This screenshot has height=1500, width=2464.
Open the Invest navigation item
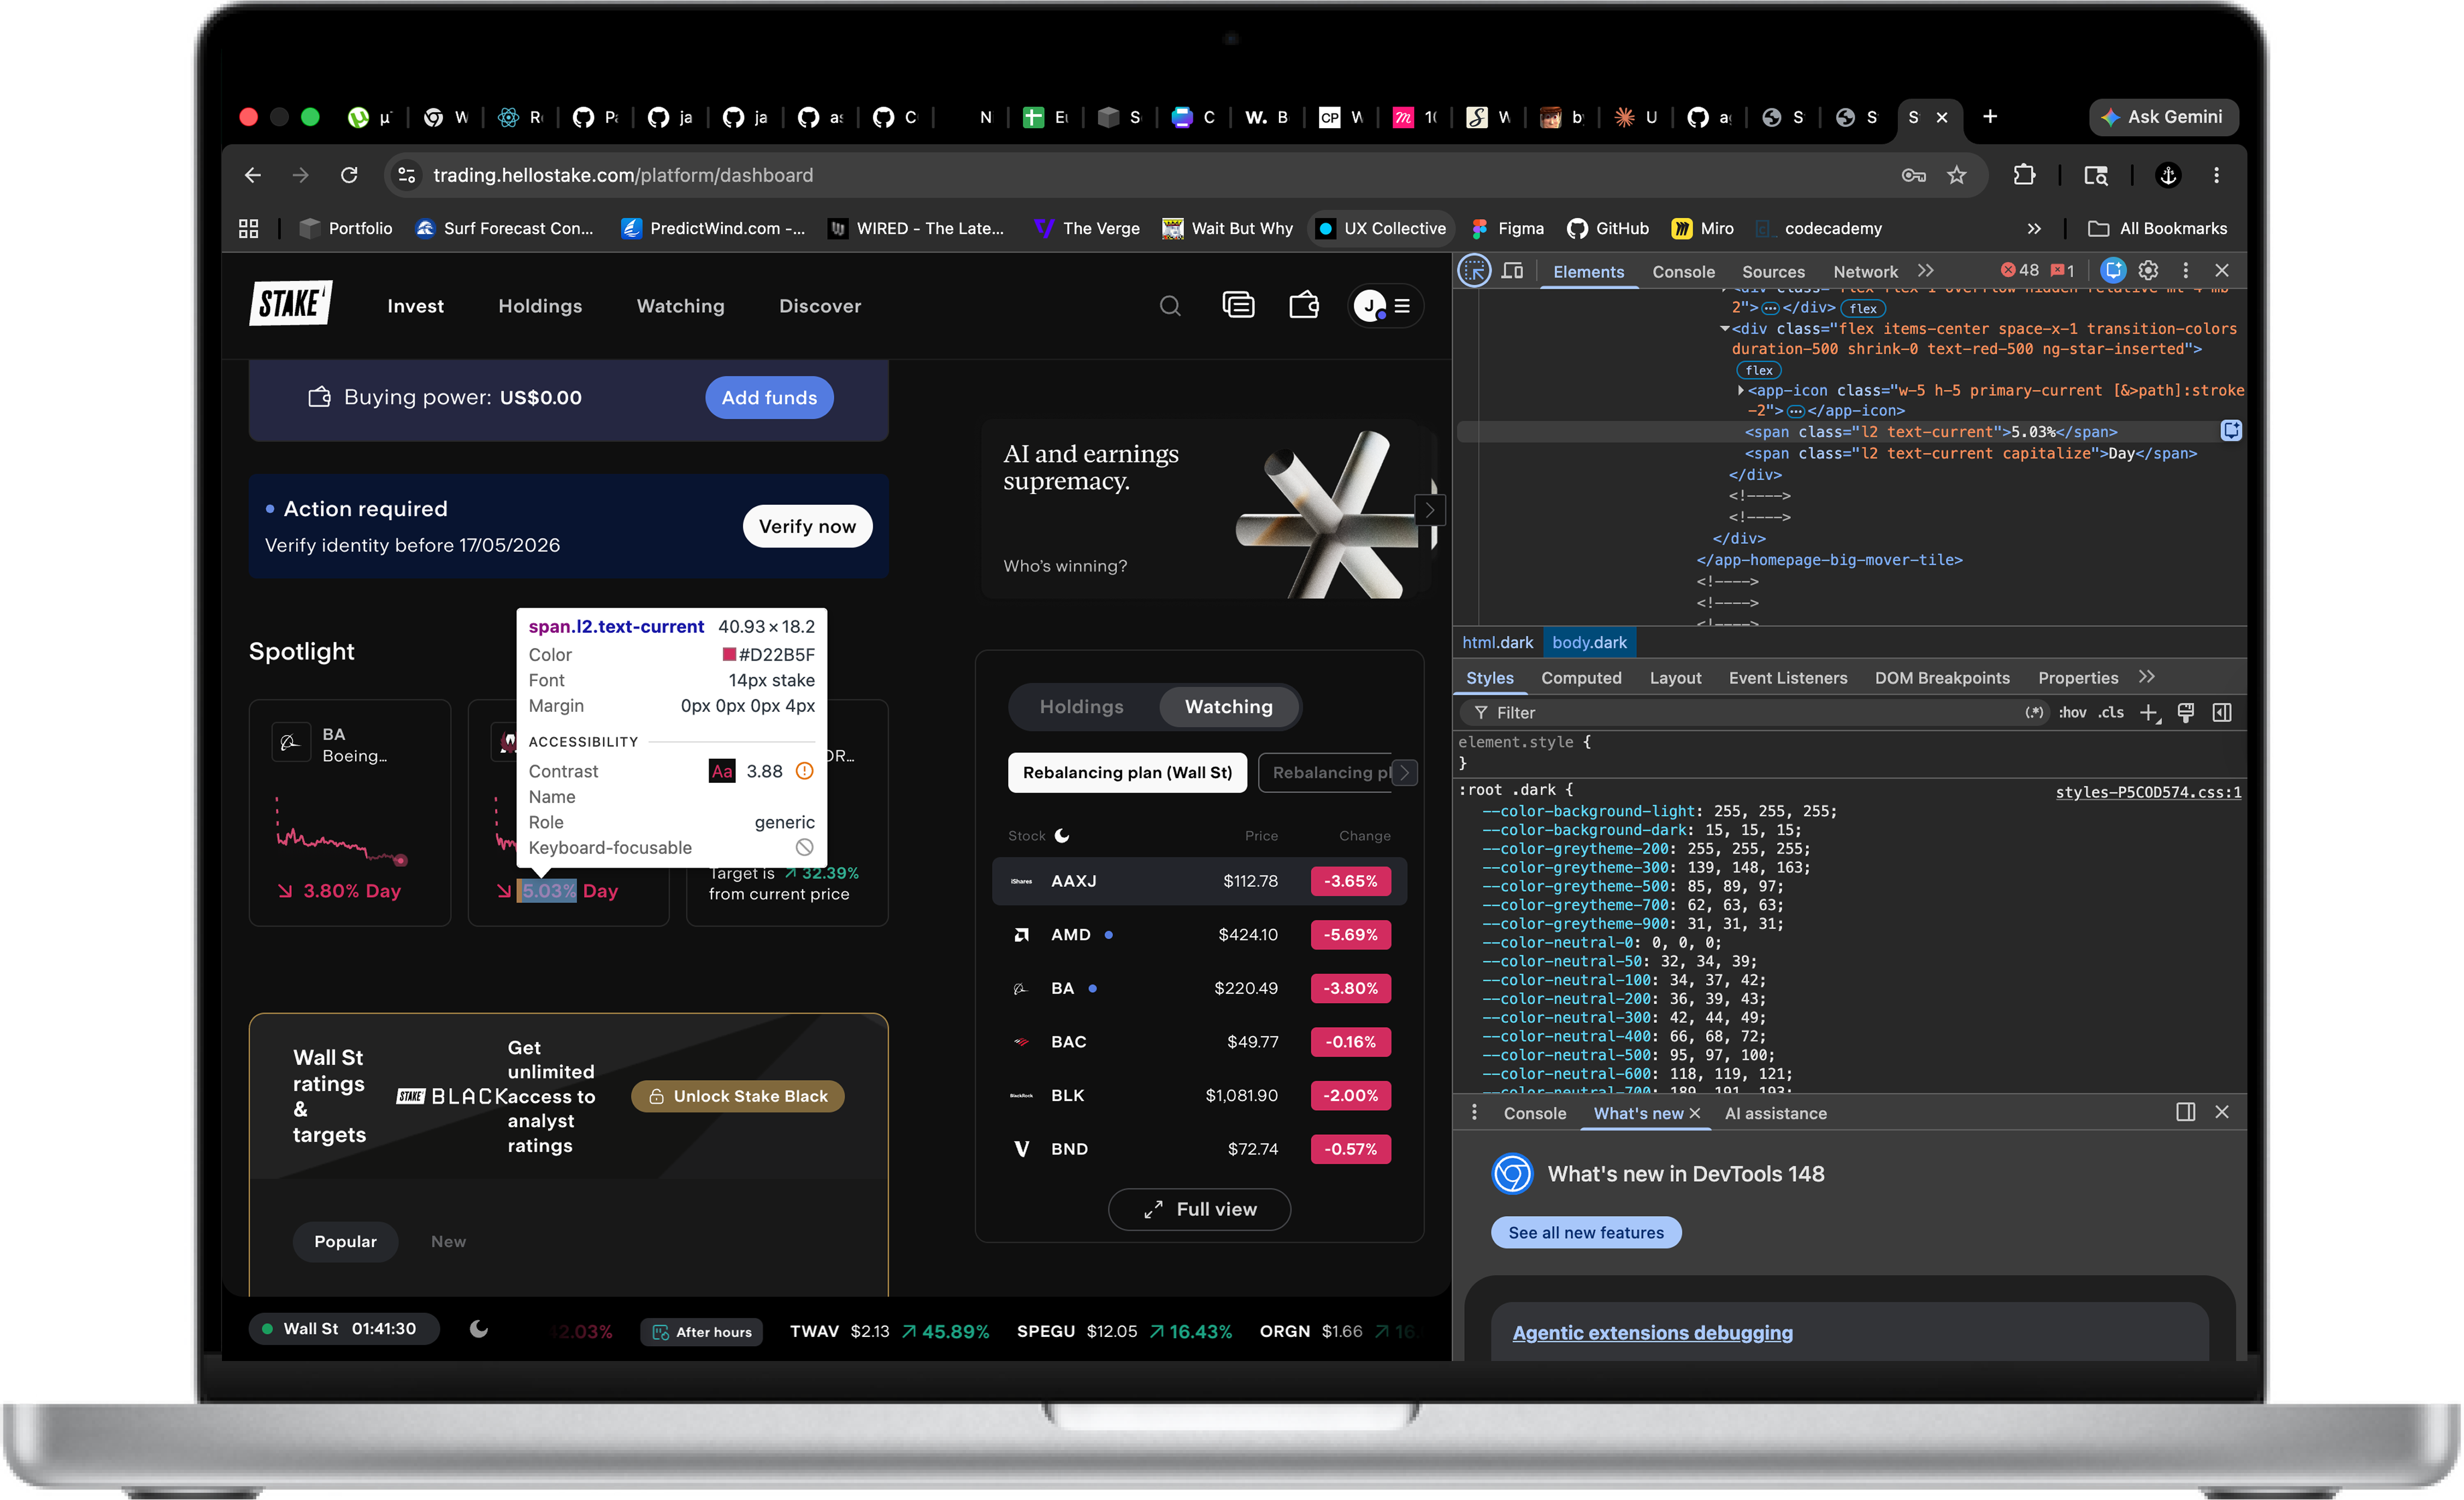tap(415, 306)
